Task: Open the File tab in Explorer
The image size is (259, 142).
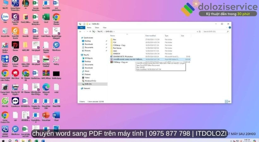Action: [81, 27]
